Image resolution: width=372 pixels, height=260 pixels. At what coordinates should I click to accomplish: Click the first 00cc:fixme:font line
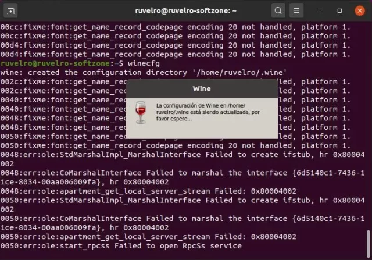174,26
